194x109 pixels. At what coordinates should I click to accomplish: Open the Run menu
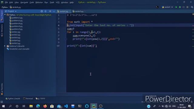click(46, 2)
